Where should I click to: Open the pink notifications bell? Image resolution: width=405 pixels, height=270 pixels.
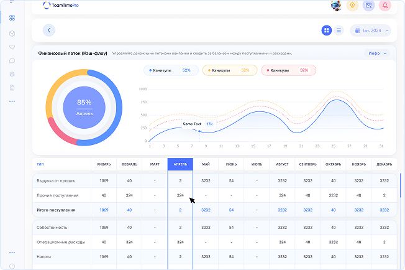pyautogui.click(x=385, y=6)
